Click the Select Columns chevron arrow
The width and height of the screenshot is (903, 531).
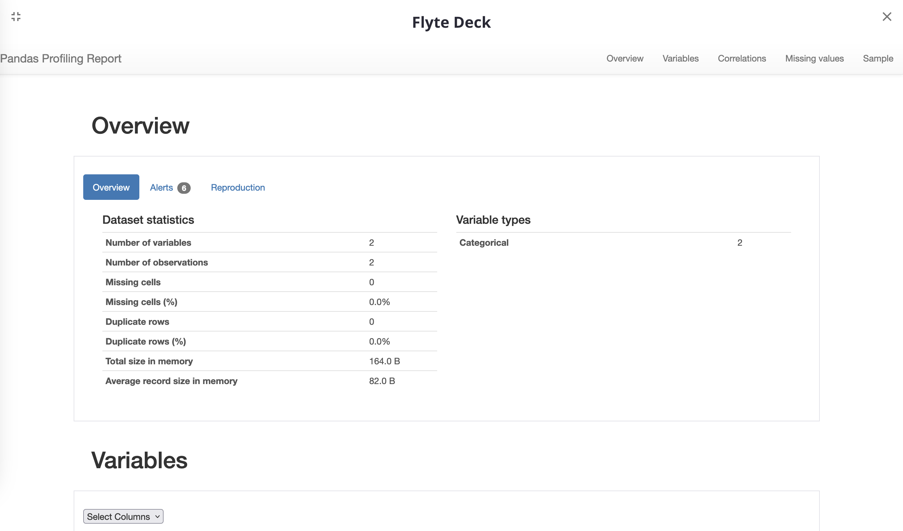point(157,516)
